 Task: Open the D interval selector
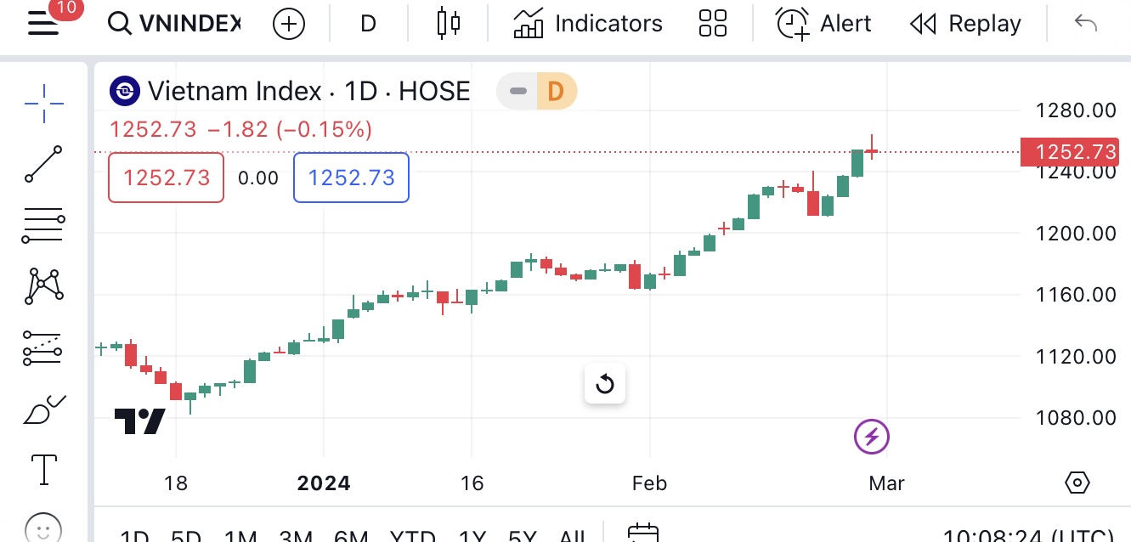[x=368, y=23]
